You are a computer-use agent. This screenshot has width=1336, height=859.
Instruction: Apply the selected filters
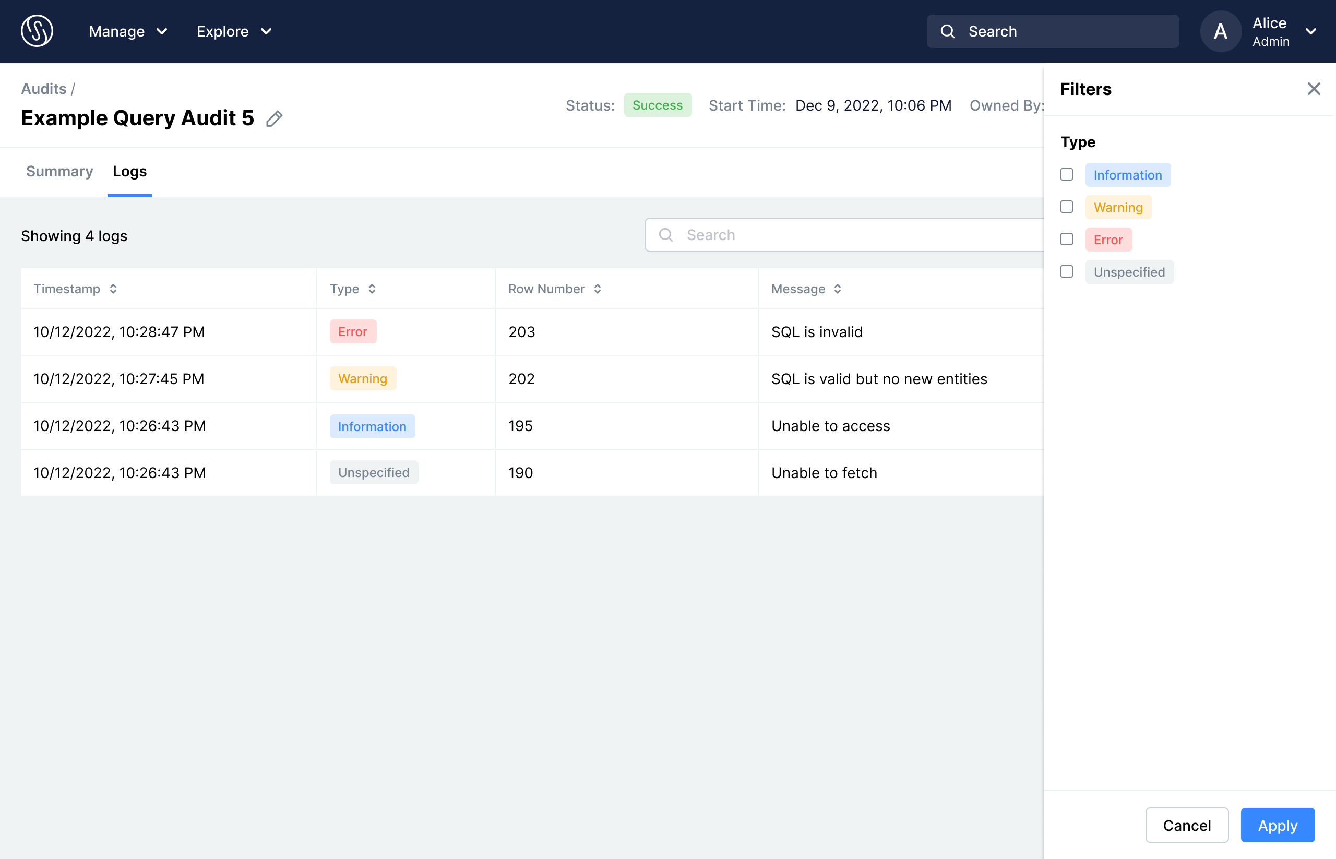tap(1277, 825)
